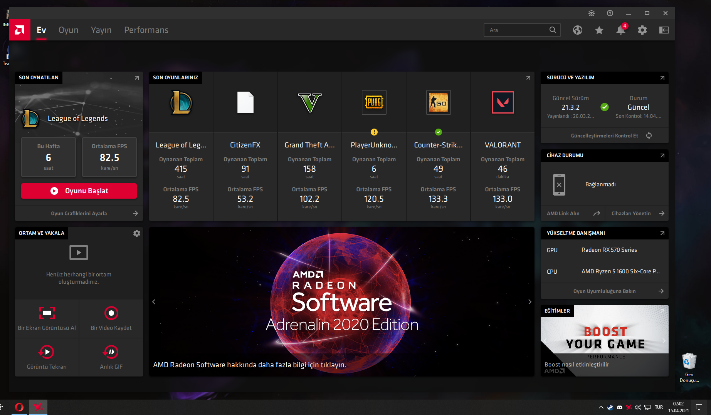This screenshot has height=415, width=711.
Task: Expand the Sürücü ve Yazılım panel
Action: tap(662, 78)
